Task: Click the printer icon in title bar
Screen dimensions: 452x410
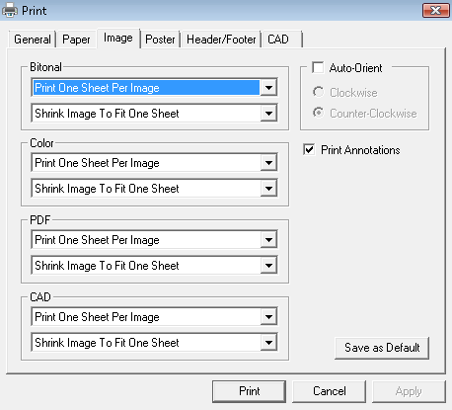Action: pos(10,10)
